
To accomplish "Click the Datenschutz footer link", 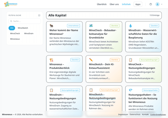I will point(135,115).
